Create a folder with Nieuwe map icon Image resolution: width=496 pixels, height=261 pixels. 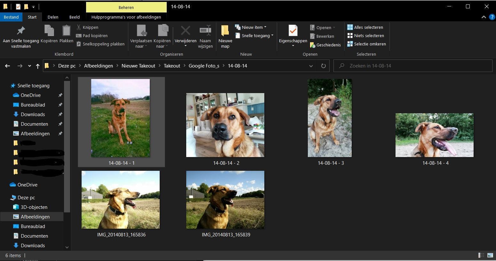[225, 31]
